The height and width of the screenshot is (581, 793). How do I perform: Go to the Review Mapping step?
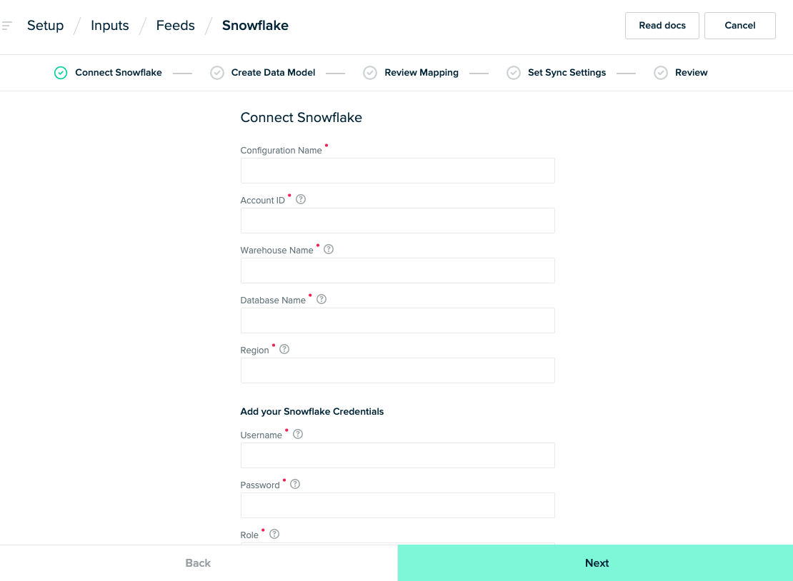coord(422,73)
